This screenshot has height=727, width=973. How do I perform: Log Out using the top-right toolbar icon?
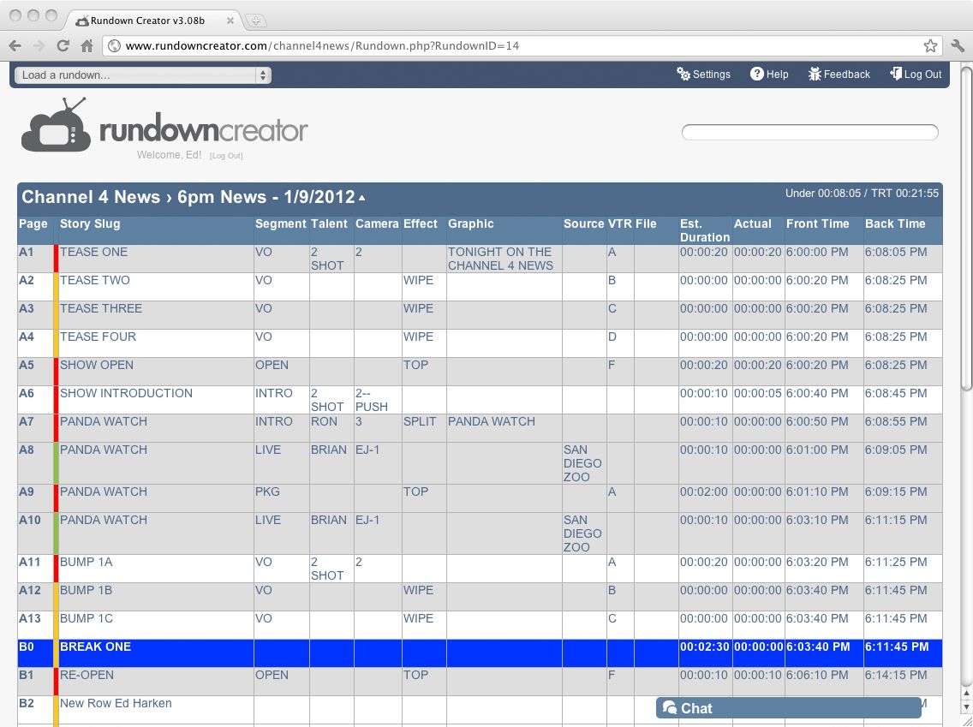(x=916, y=74)
